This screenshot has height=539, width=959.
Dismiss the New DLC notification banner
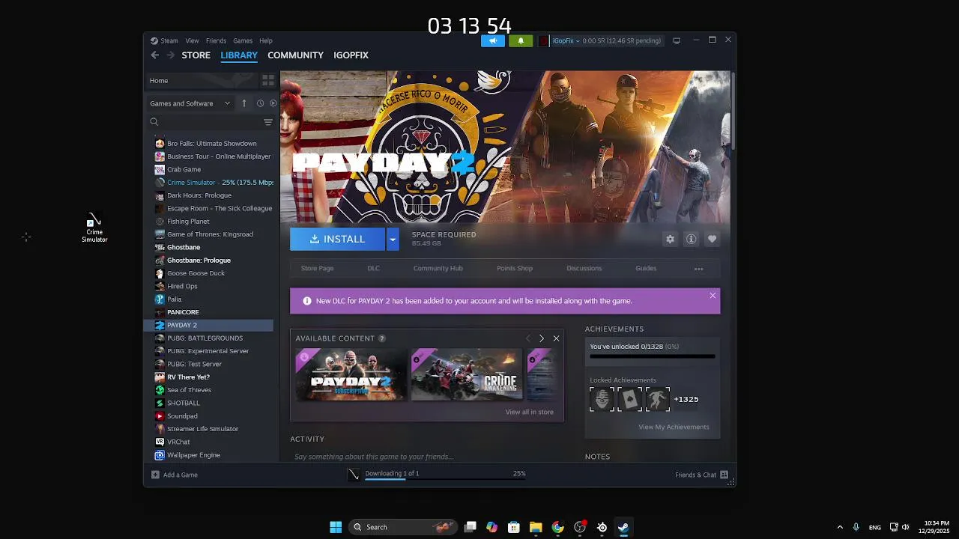click(x=713, y=296)
